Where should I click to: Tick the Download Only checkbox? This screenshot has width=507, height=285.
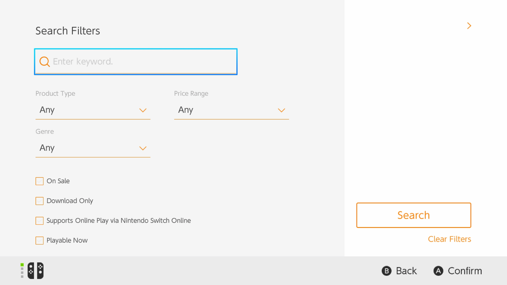[40, 201]
